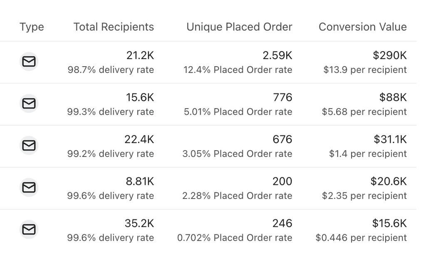Click the email icon in the 22.4K recipients row
This screenshot has width=426, height=256.
click(29, 145)
